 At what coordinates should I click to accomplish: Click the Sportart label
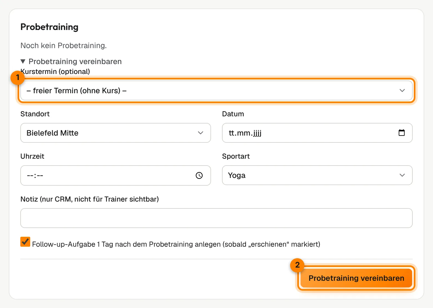(236, 156)
